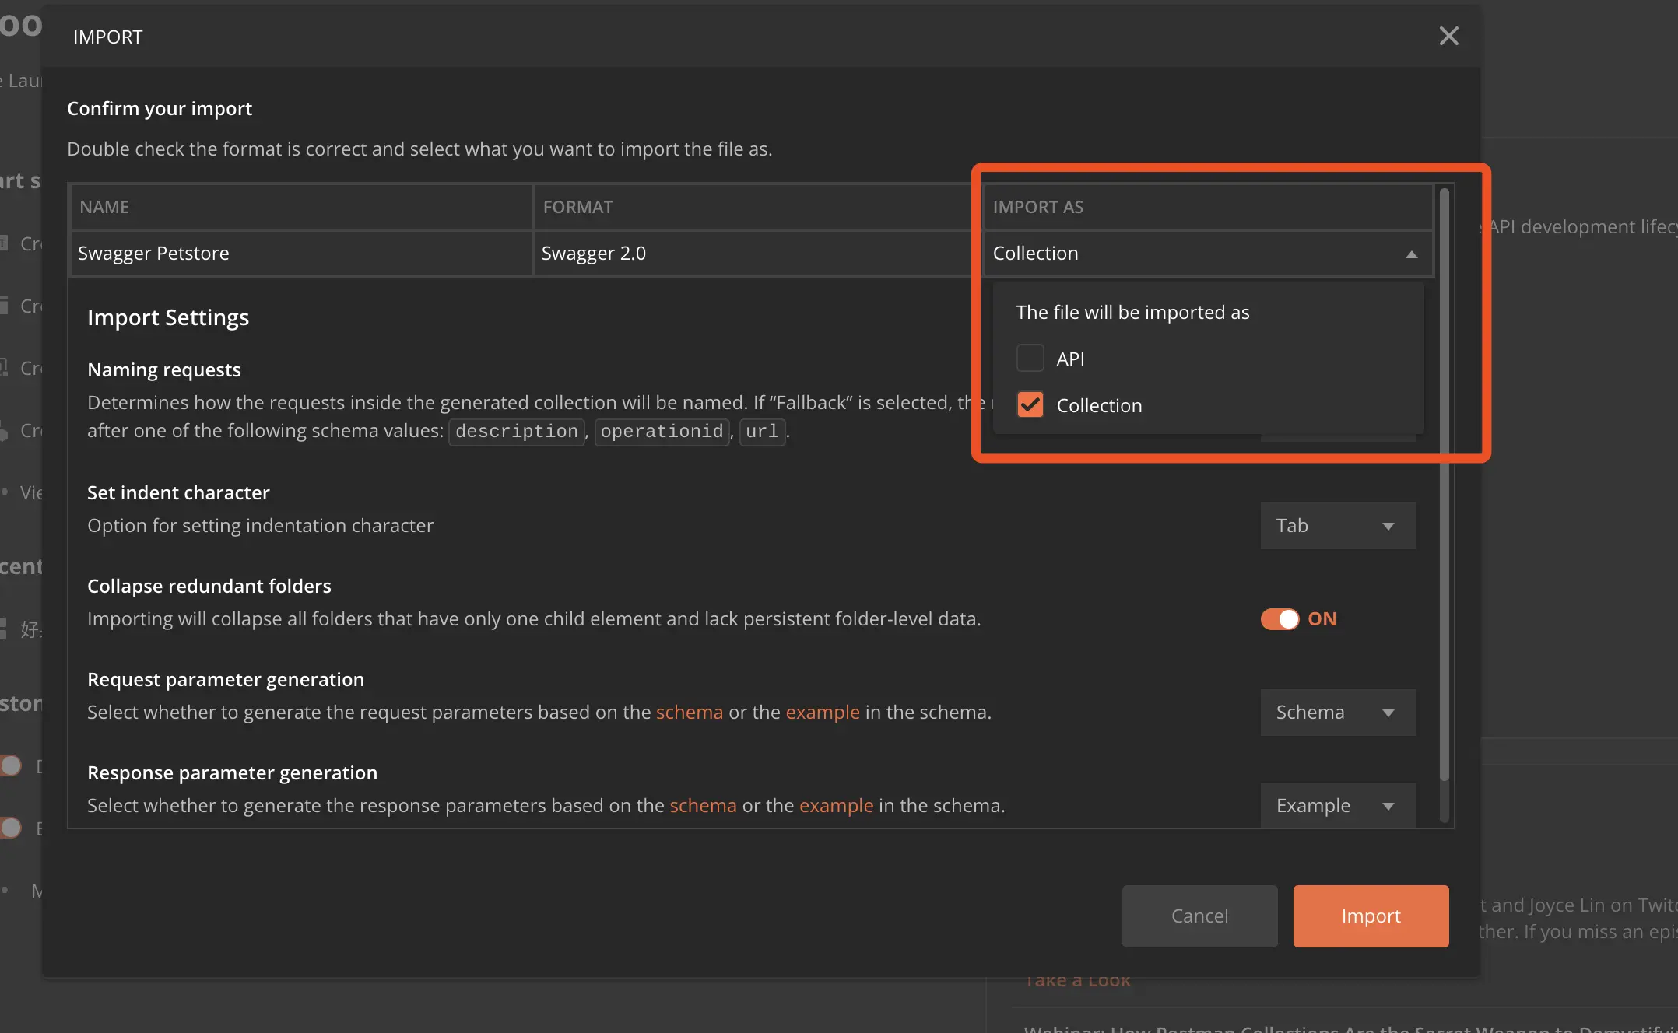Click the orange Import button

coord(1371,916)
